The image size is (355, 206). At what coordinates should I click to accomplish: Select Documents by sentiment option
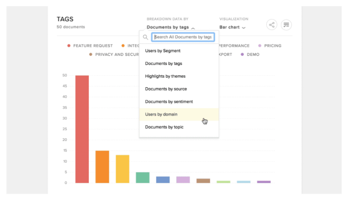click(169, 102)
